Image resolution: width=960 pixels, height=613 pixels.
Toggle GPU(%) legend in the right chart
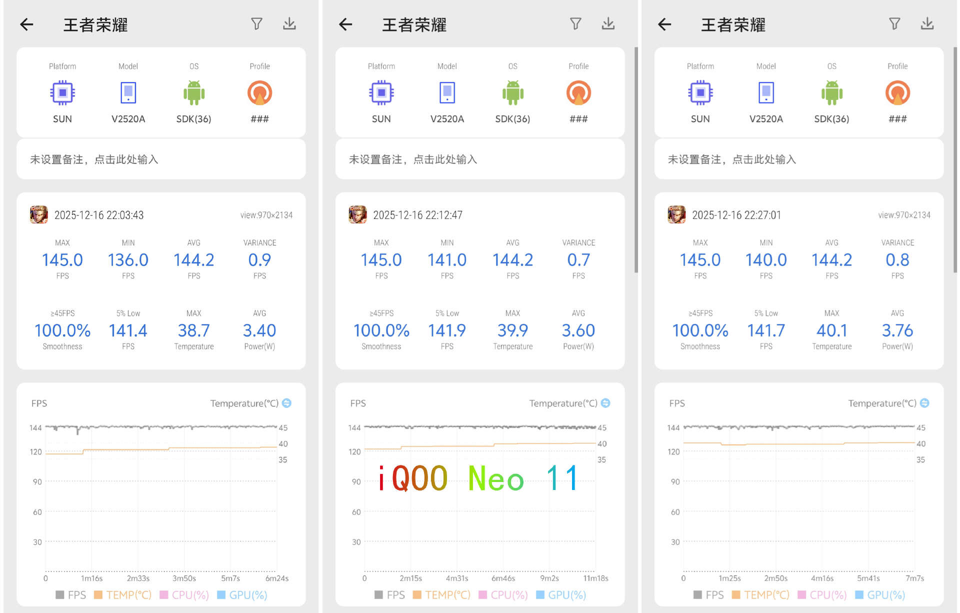click(880, 595)
